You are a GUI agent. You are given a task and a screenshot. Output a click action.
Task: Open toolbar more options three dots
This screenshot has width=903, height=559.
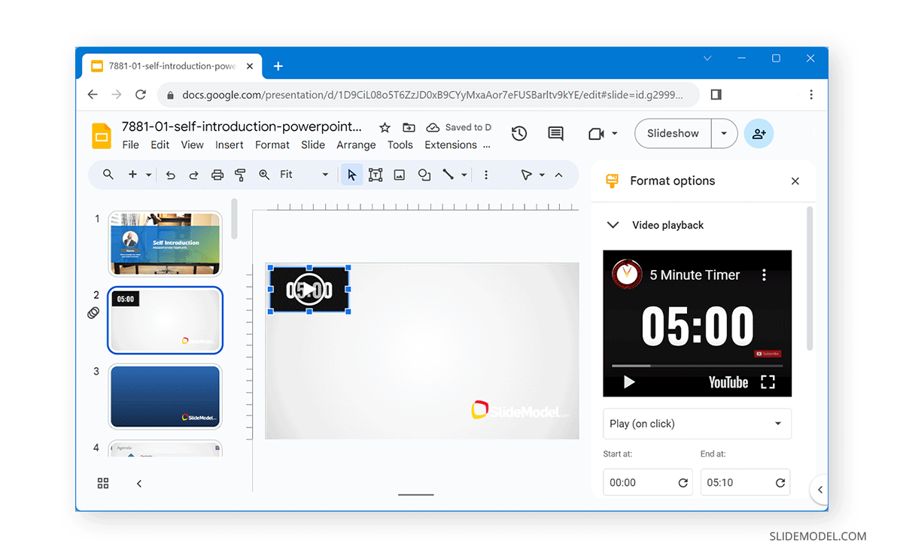tap(486, 175)
